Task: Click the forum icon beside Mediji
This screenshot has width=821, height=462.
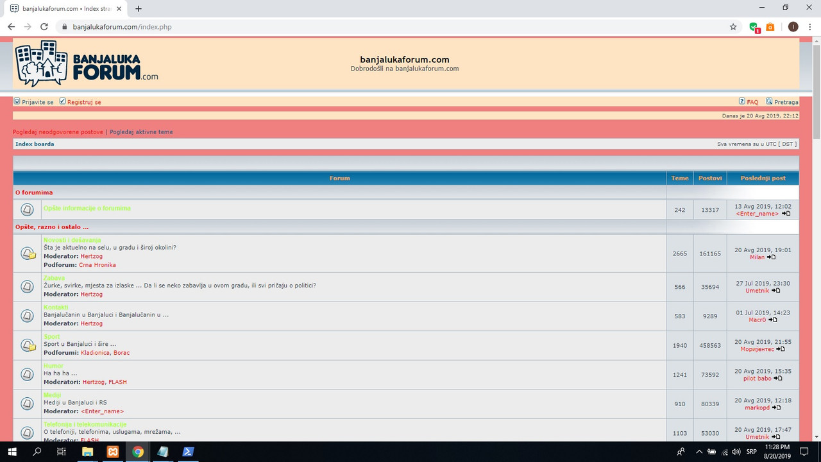Action: (27, 404)
